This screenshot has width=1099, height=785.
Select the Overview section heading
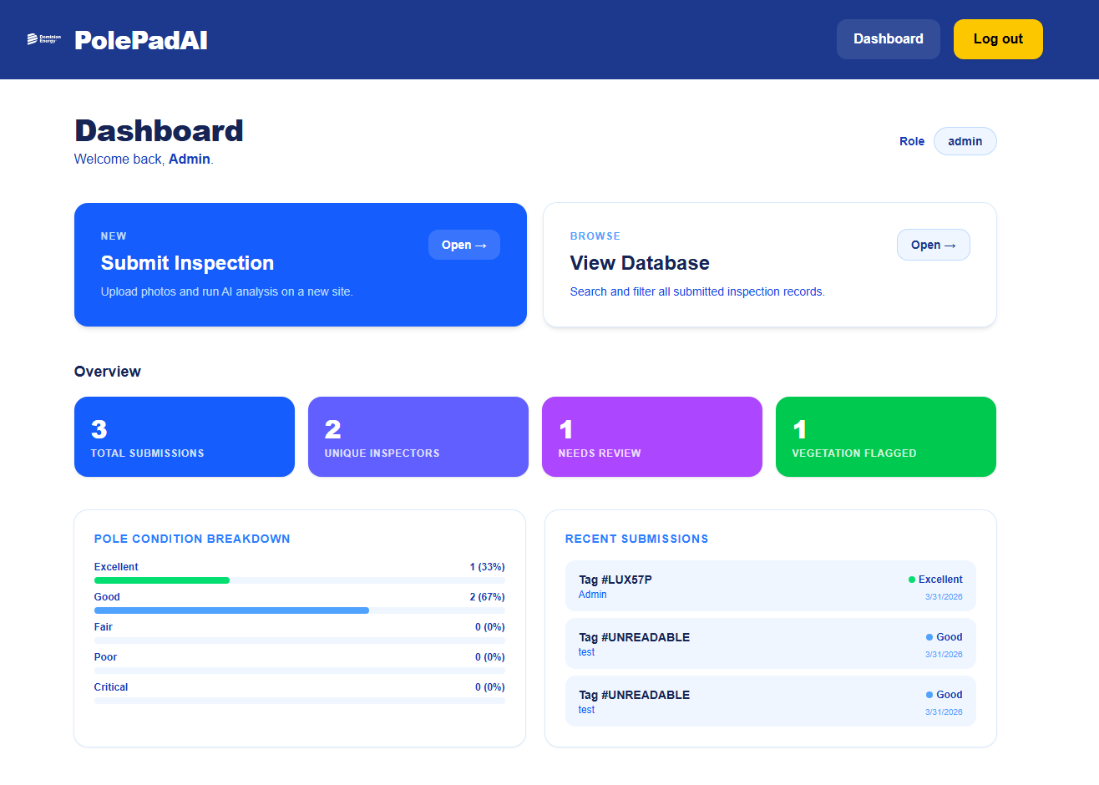tap(108, 371)
